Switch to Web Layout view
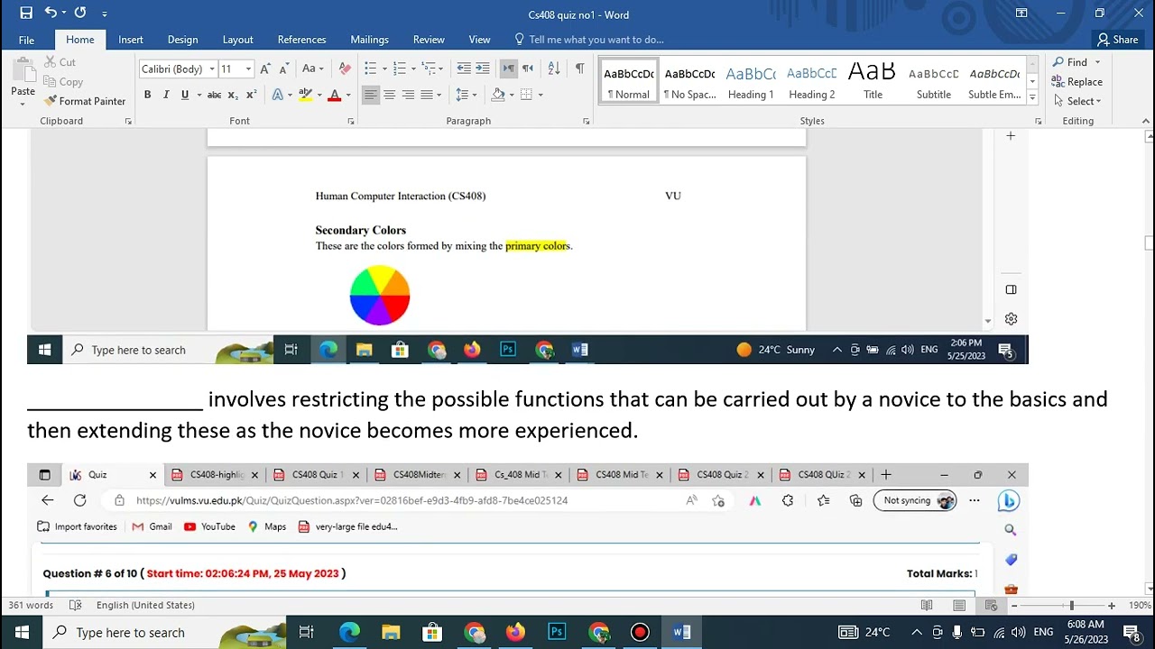1155x649 pixels. point(991,605)
